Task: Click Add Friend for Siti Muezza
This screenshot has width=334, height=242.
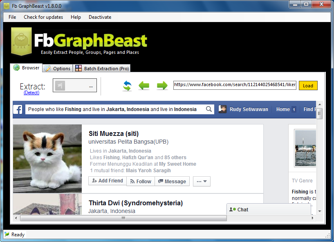Action: click(108, 181)
